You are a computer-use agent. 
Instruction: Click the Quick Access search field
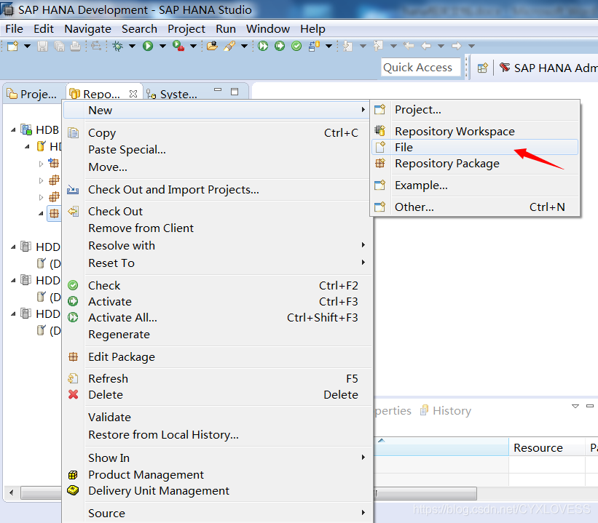click(421, 68)
